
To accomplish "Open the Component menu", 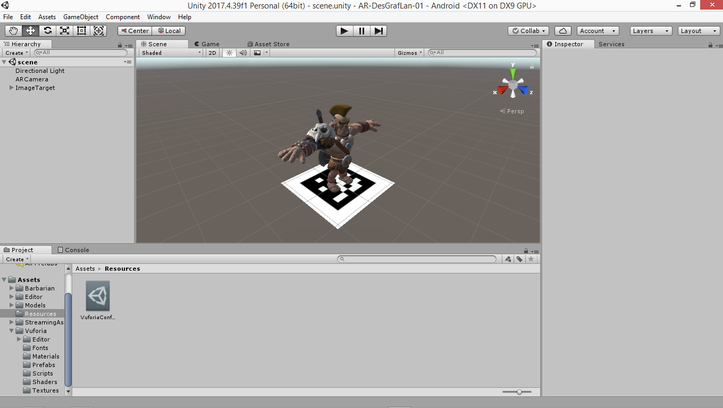I will pyautogui.click(x=123, y=17).
